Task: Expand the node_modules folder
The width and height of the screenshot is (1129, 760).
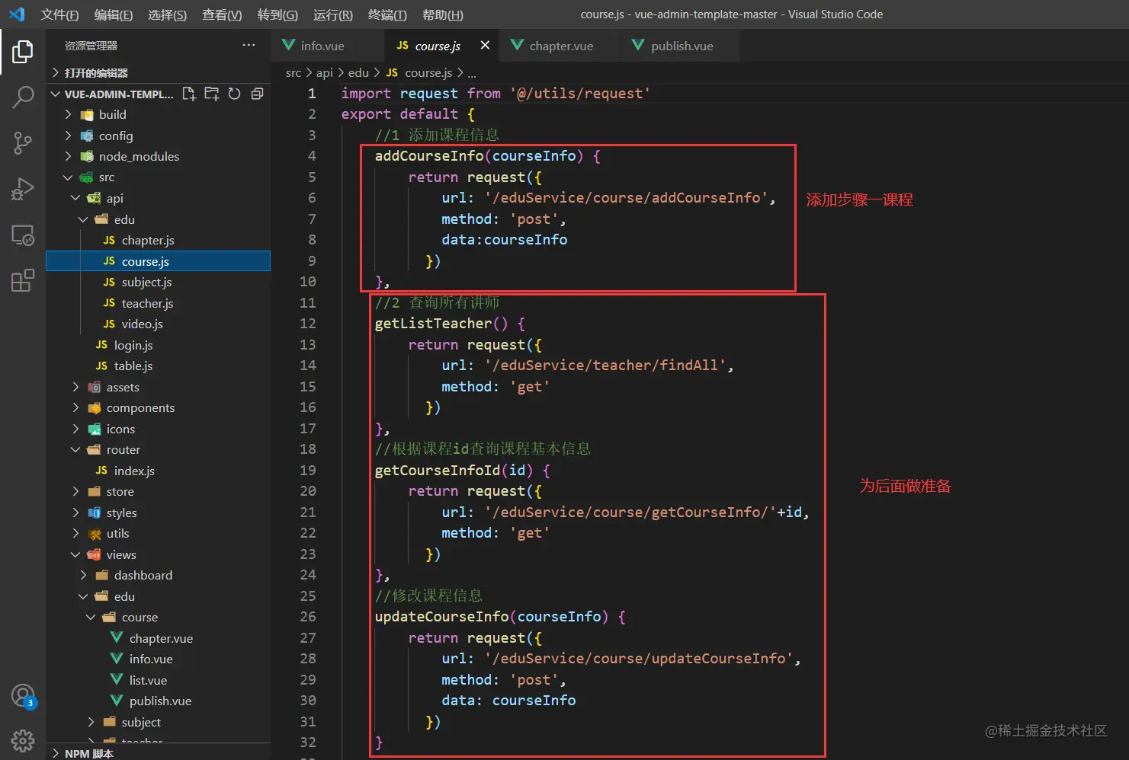Action: click(x=158, y=156)
